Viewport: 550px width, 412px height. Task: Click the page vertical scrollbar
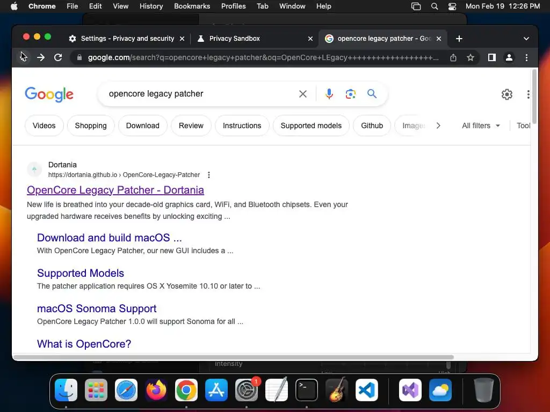pos(534,97)
